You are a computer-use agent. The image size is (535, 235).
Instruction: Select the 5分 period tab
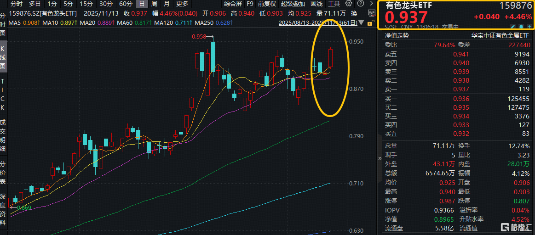tap(68, 4)
